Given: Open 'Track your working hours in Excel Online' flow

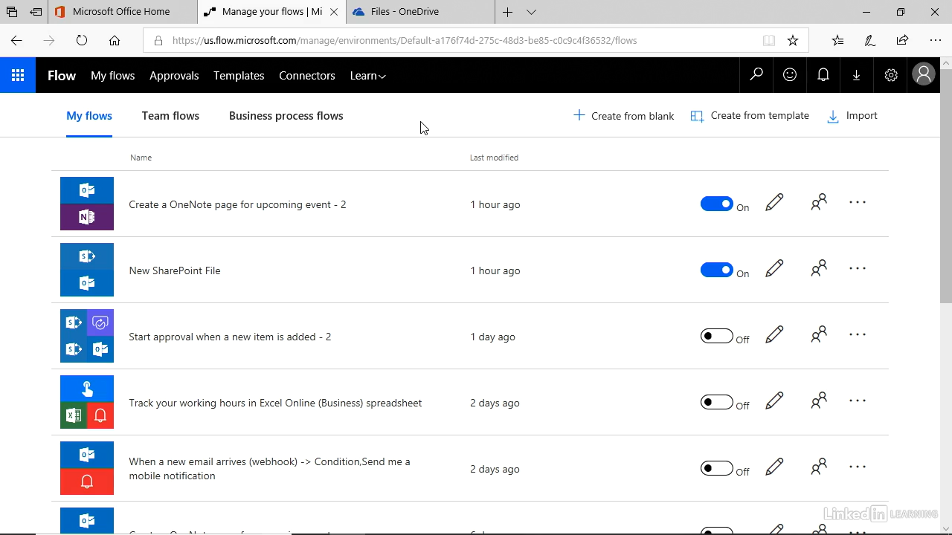Looking at the screenshot, I should 275,403.
